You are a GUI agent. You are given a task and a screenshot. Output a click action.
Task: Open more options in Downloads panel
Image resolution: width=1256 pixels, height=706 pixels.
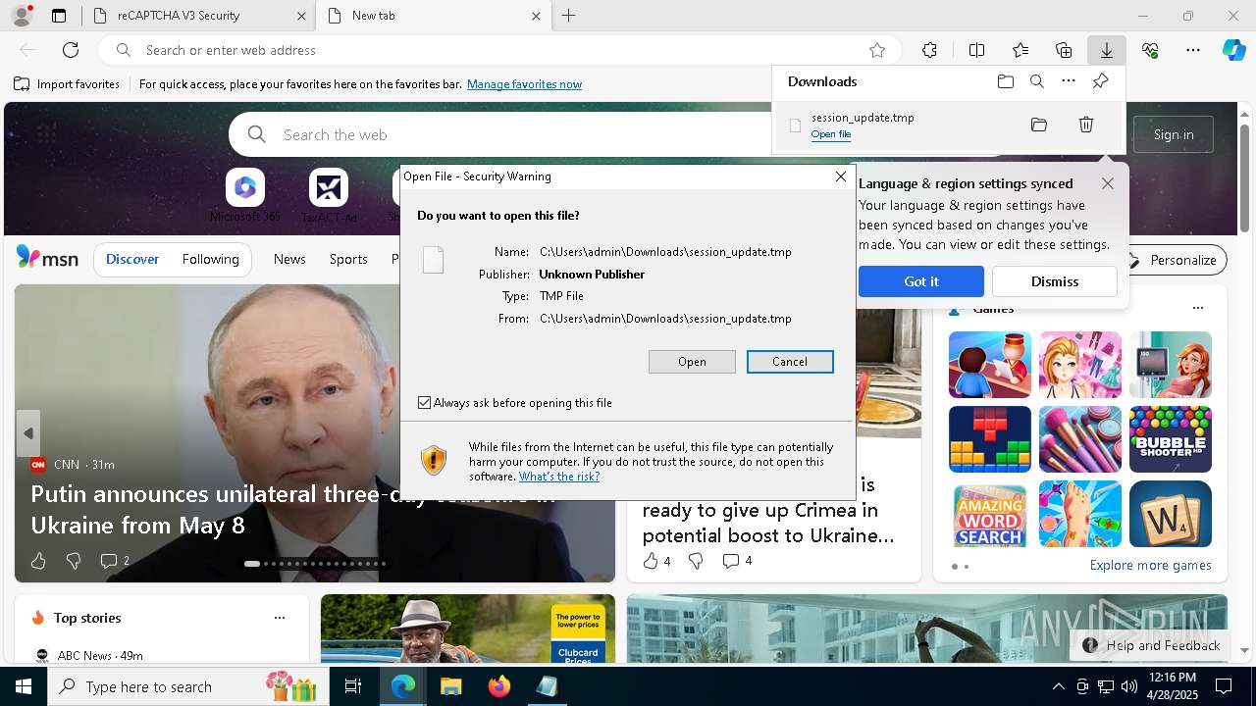(1069, 81)
